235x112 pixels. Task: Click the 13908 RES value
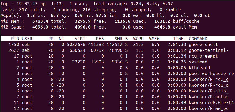[97, 62]
